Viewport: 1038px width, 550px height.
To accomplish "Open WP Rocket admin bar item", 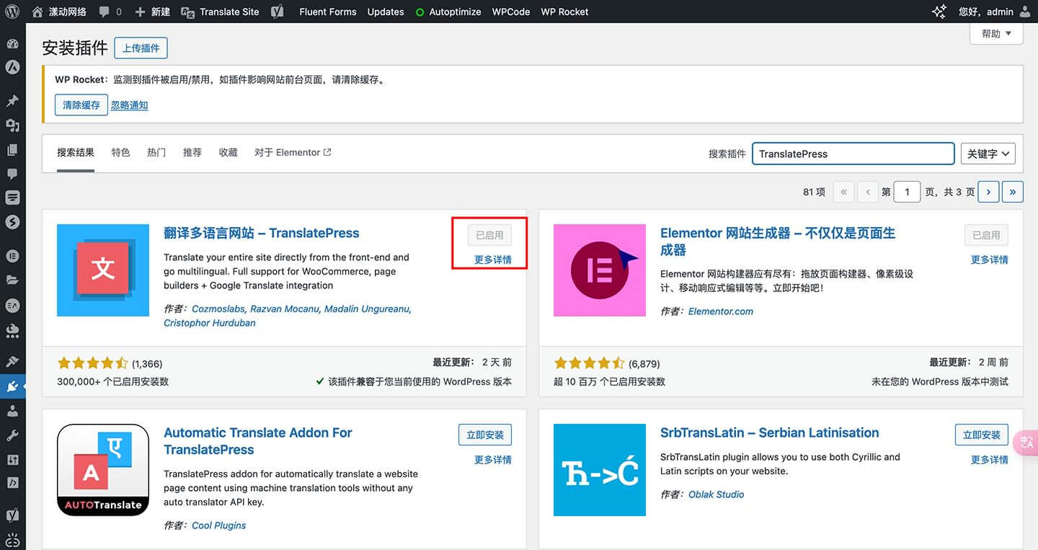I will [564, 12].
